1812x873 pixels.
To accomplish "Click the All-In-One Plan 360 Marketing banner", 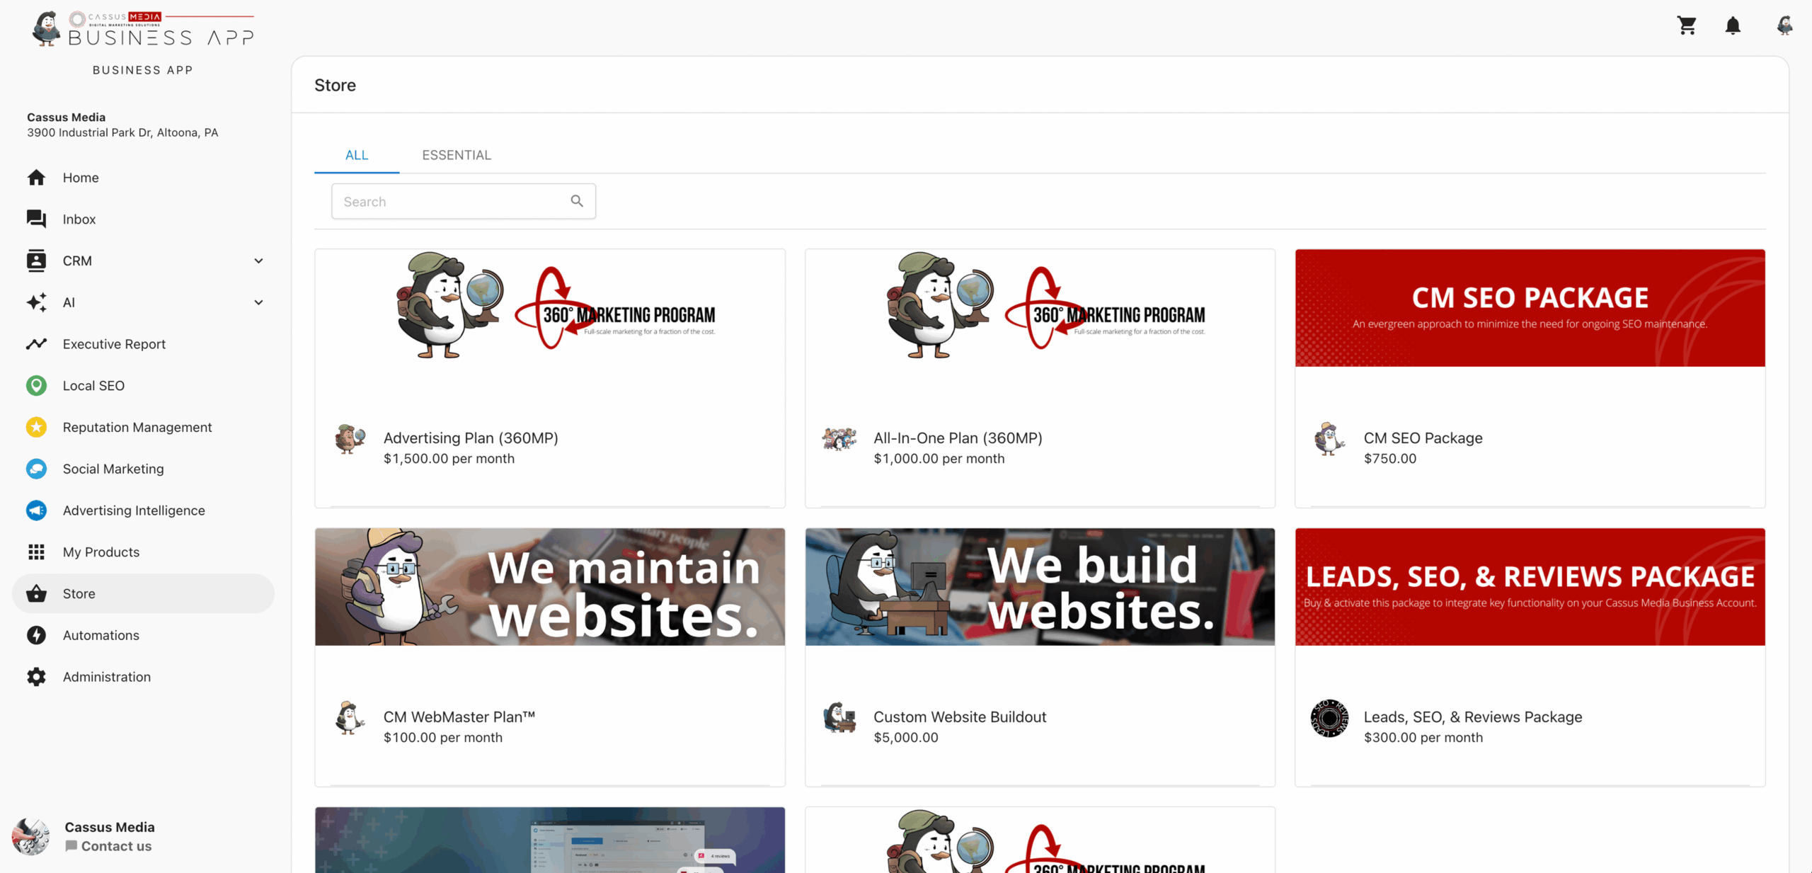I will 1040,308.
